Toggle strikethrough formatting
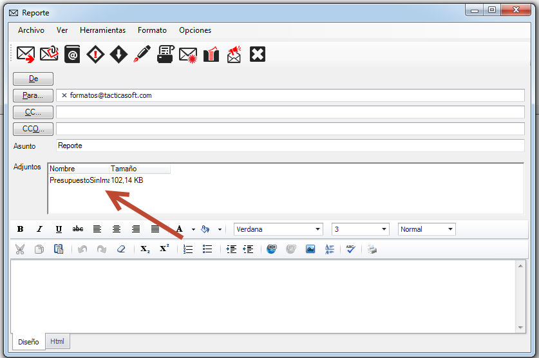 78,229
